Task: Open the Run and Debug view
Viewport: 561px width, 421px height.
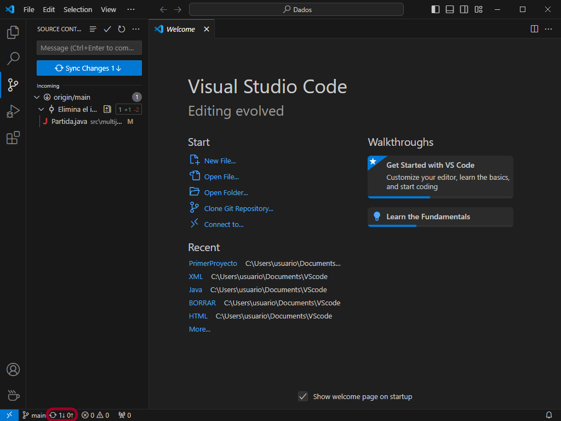Action: click(13, 111)
